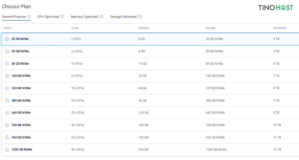Click the 4 GB memory cell

coord(142,39)
